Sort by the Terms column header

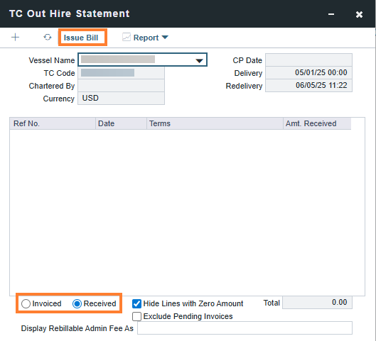pyautogui.click(x=215, y=123)
